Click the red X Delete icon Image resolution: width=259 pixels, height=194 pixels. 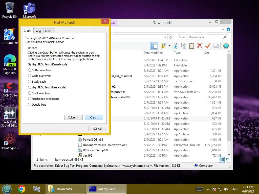pos(200,45)
